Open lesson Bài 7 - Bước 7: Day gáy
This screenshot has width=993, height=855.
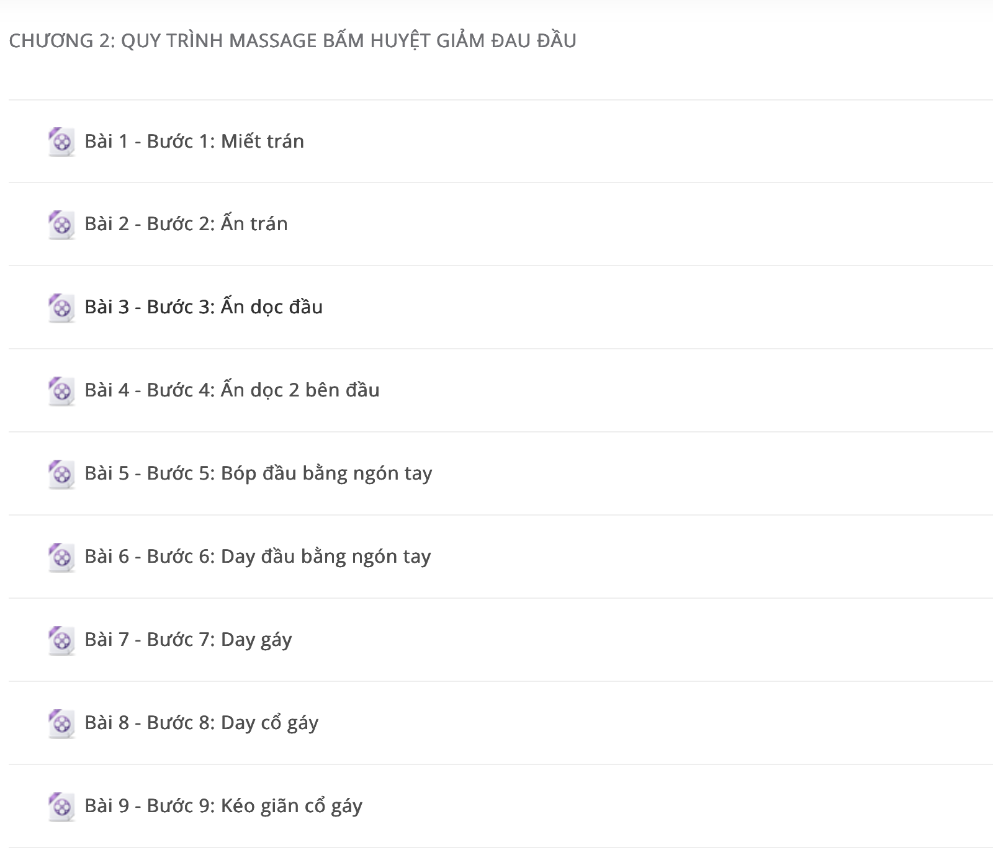coord(188,640)
